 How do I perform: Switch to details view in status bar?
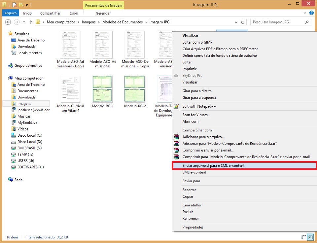point(303,237)
